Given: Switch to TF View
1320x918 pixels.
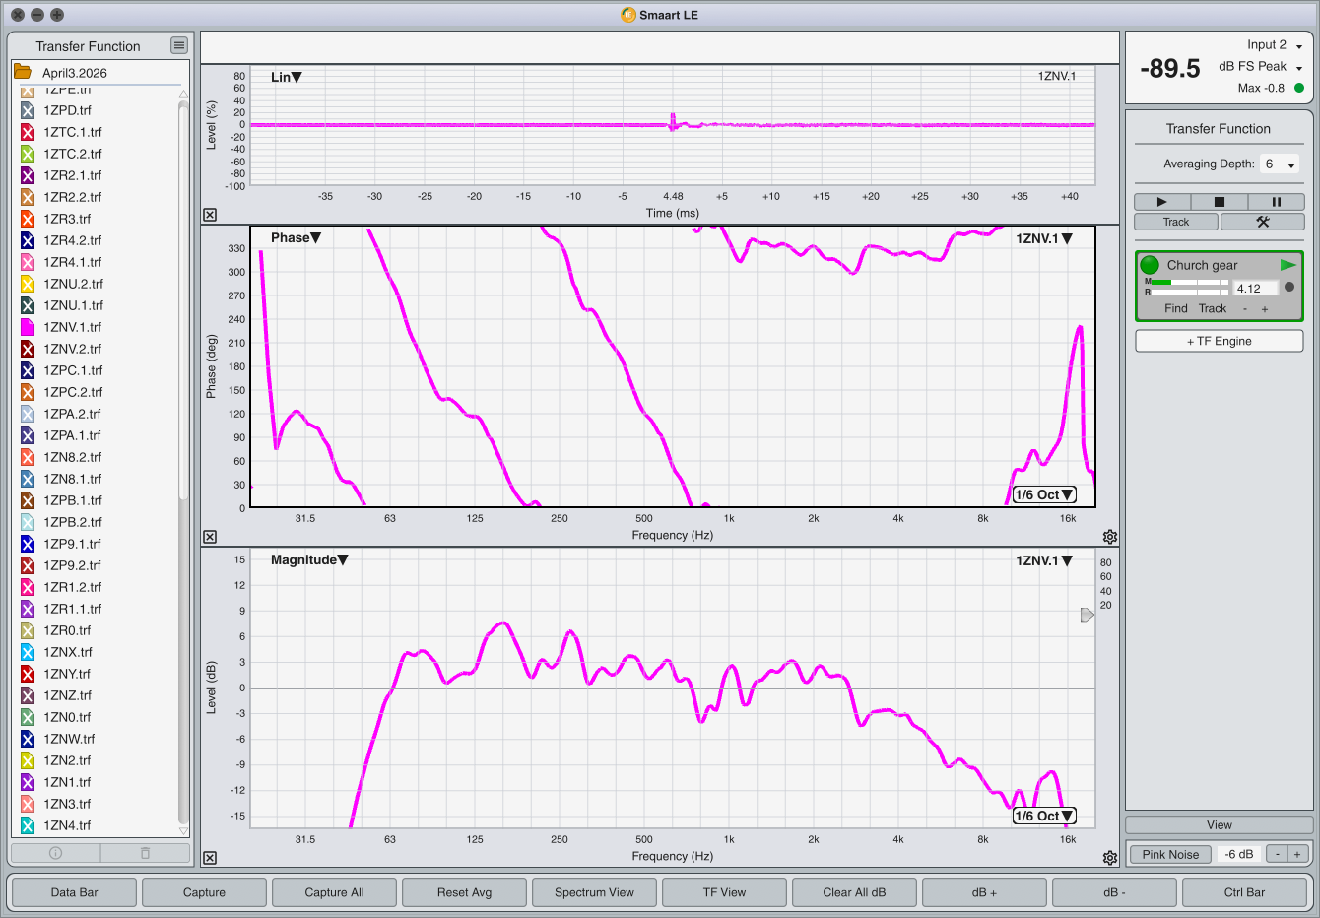Looking at the screenshot, I should click(725, 892).
